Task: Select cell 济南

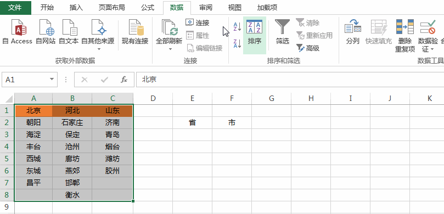Action: click(113, 122)
